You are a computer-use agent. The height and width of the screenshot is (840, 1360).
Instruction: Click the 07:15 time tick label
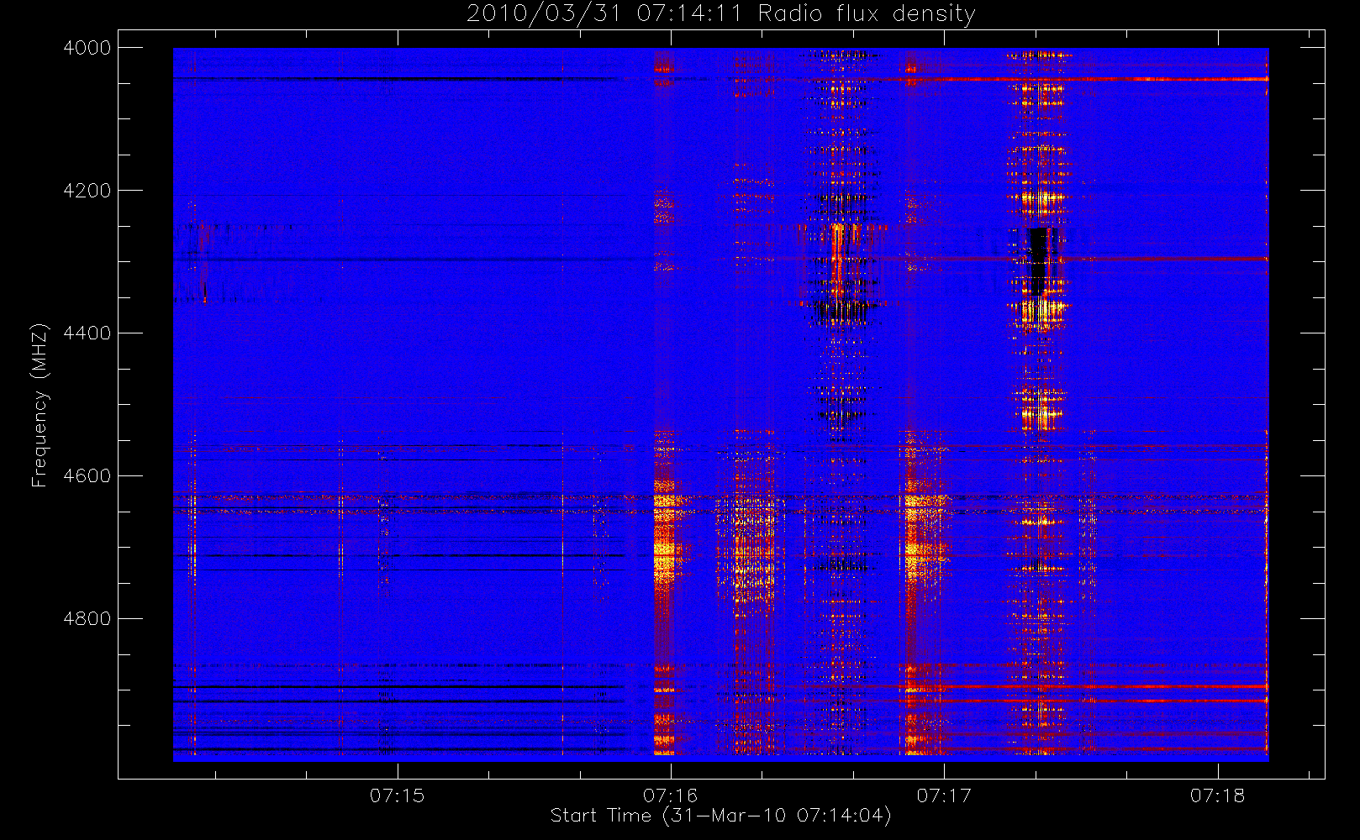click(398, 795)
